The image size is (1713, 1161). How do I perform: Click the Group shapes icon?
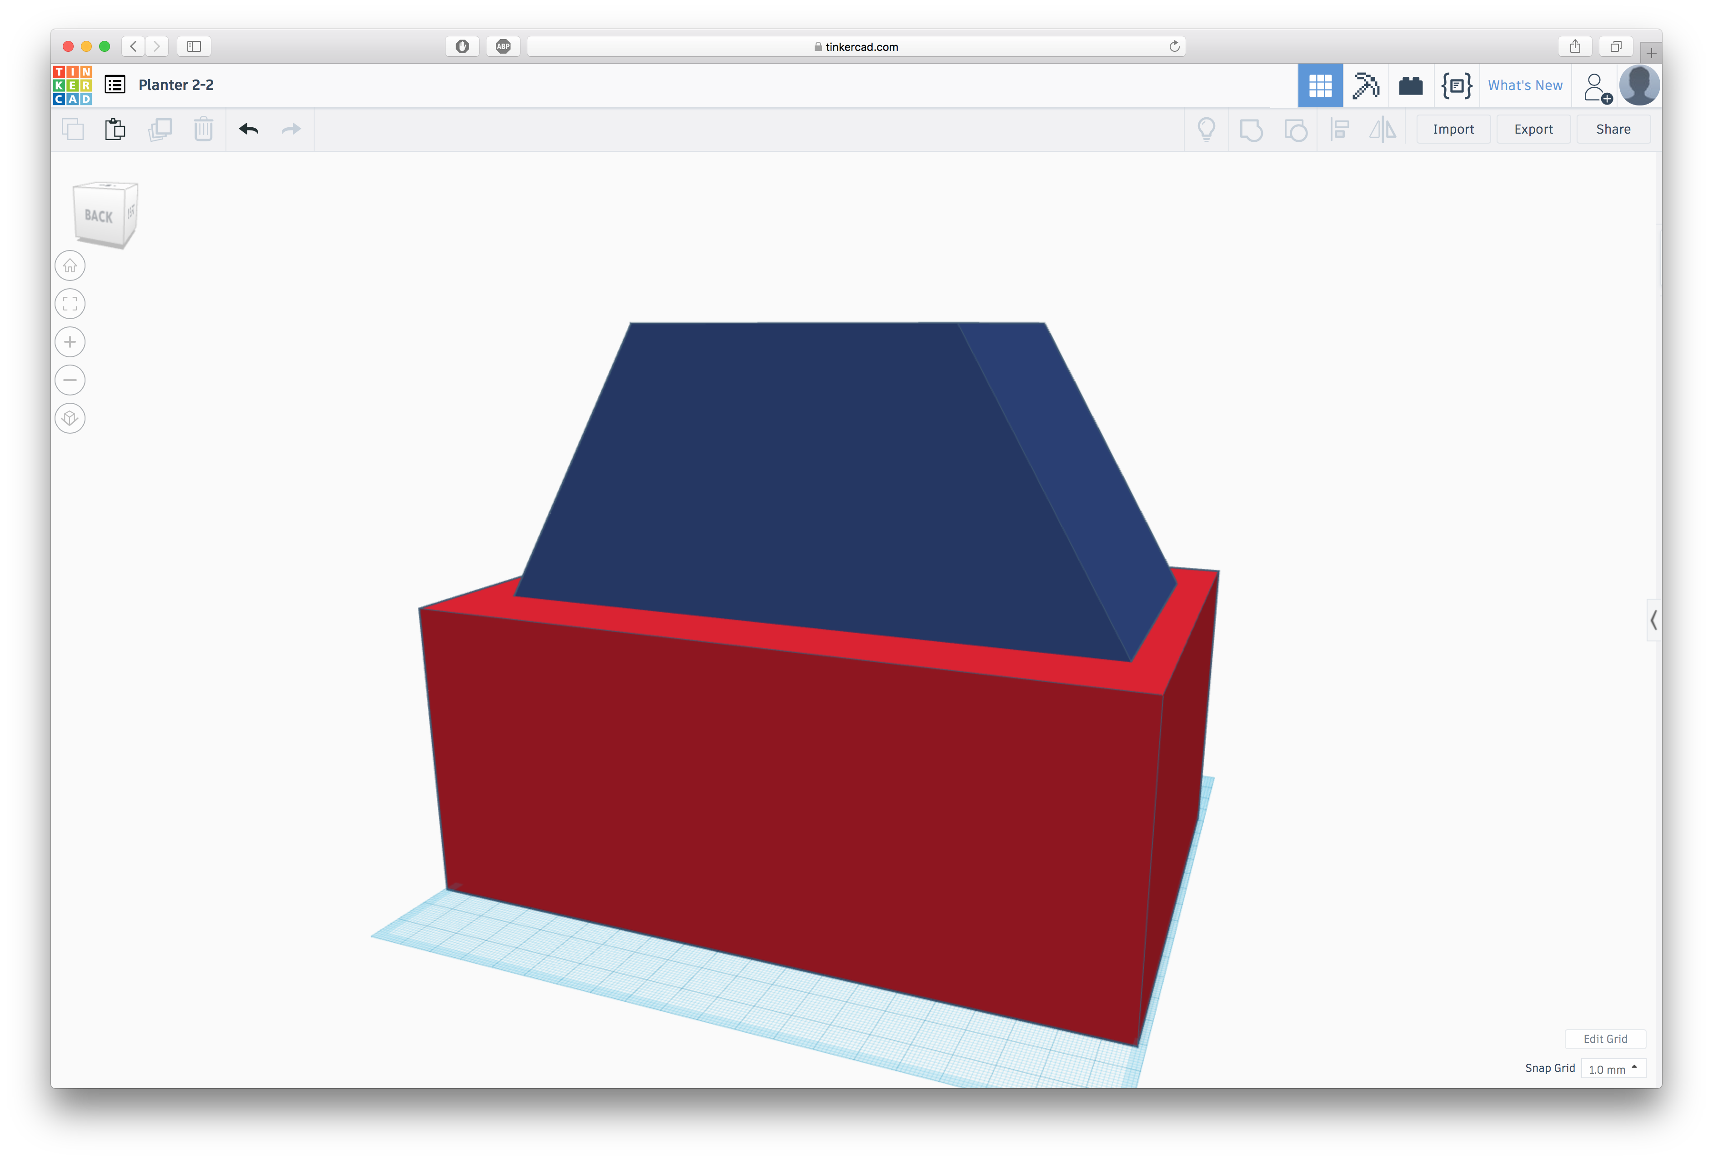[1251, 130]
